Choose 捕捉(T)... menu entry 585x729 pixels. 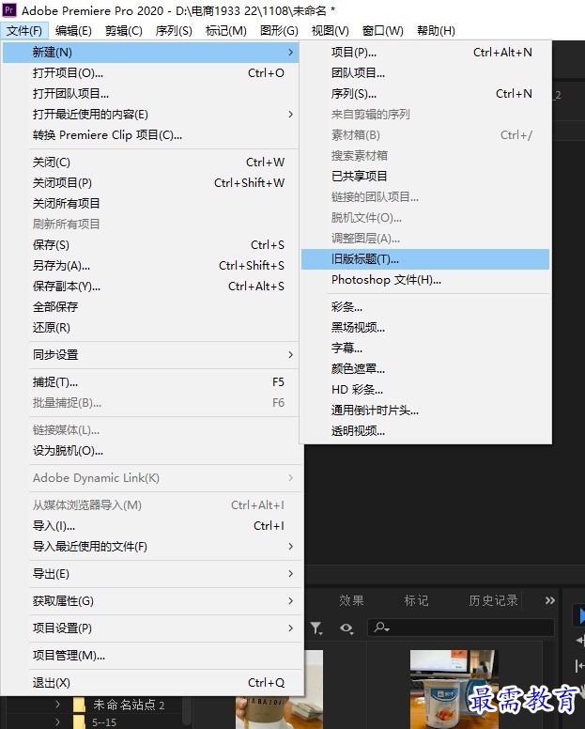coord(150,382)
